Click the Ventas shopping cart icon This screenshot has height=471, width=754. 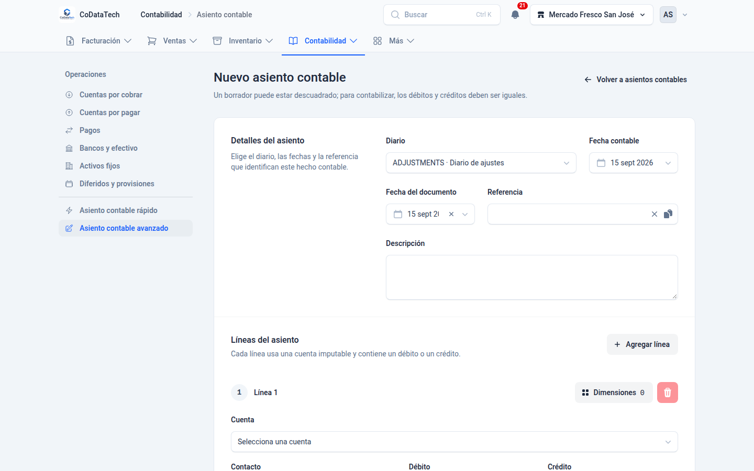tap(152, 41)
